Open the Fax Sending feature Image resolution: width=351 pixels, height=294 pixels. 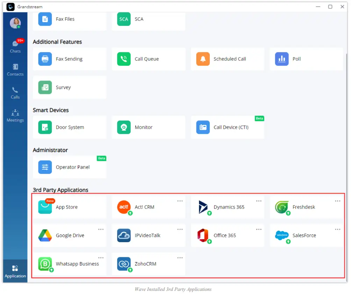point(69,59)
